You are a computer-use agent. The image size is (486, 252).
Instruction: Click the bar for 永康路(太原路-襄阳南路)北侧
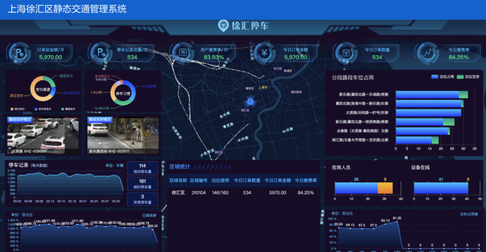click(x=423, y=131)
